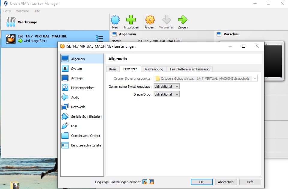Open the VM list menu icon beside ISE_14.7_VIRTUAL_MACHINE
Viewport: 288px width, 189px height.
[x=99, y=39]
